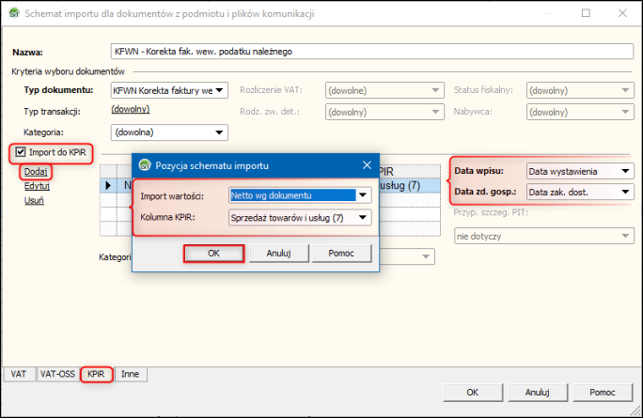Click the green app icon in popup title
The height and width of the screenshot is (418, 643).
pyautogui.click(x=145, y=165)
